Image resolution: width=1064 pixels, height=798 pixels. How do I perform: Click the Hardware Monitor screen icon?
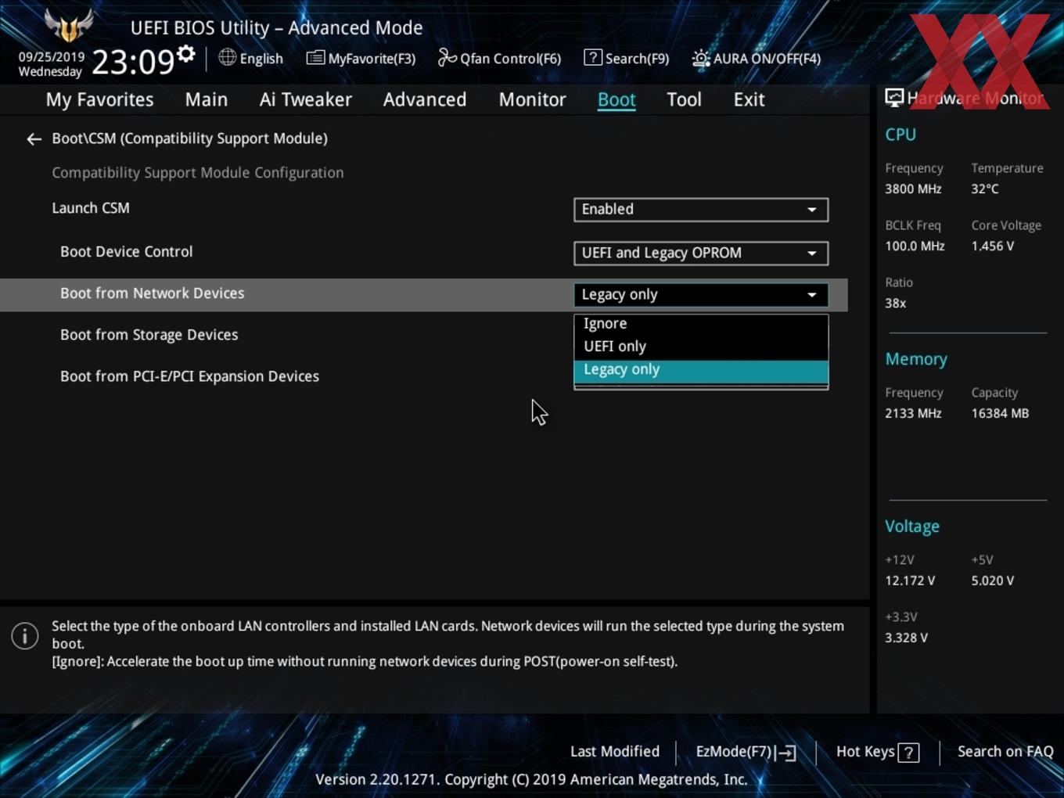click(x=894, y=98)
